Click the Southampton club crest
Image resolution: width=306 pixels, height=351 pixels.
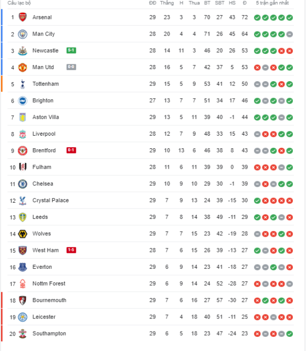[x=23, y=333]
